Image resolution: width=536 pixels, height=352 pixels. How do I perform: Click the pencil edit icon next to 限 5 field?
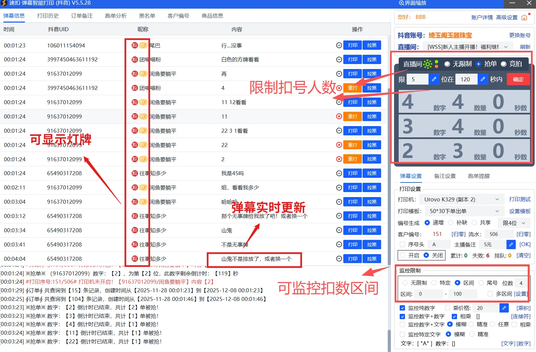pos(434,79)
